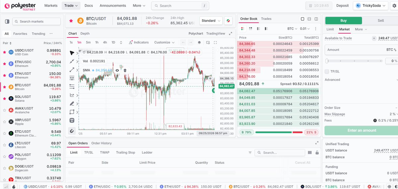The width and height of the screenshot is (398, 189).
Task: Click the Search markets input field
Action: click(36, 22)
